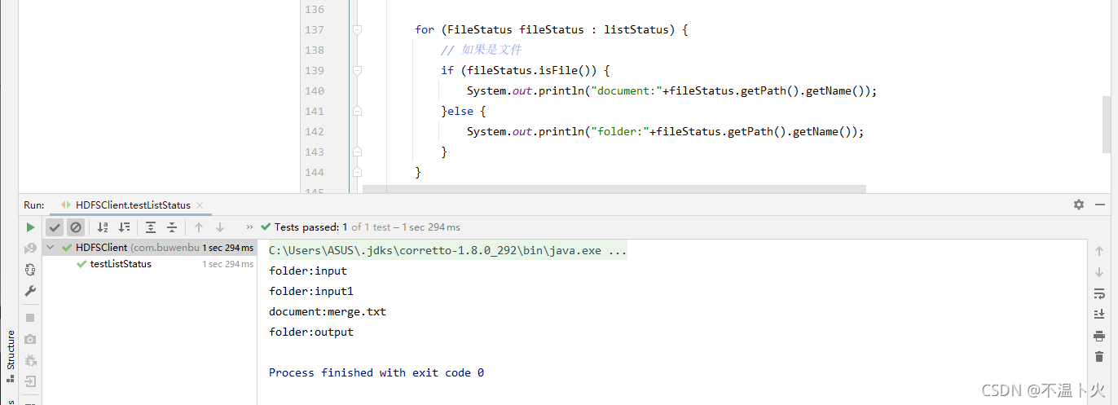This screenshot has width=1118, height=405.
Task: Select testListStatus in test tree
Action: [121, 264]
